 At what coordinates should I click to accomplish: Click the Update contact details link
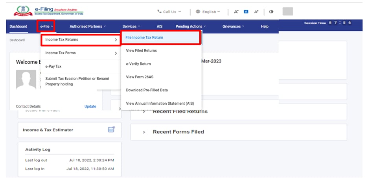coord(90,106)
